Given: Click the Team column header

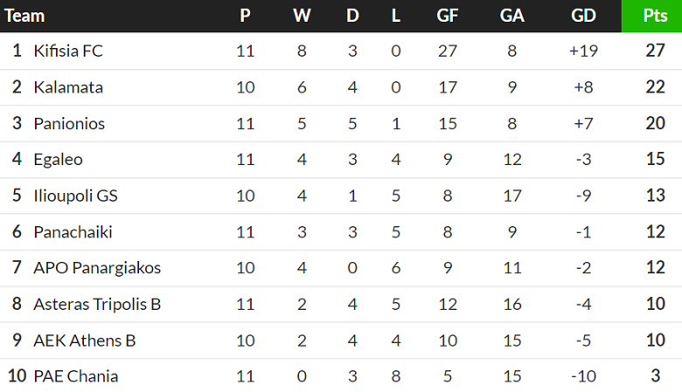Looking at the screenshot, I should coord(24,16).
